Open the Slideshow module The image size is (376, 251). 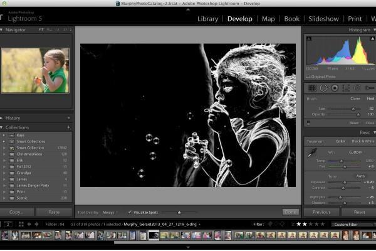[x=323, y=19]
